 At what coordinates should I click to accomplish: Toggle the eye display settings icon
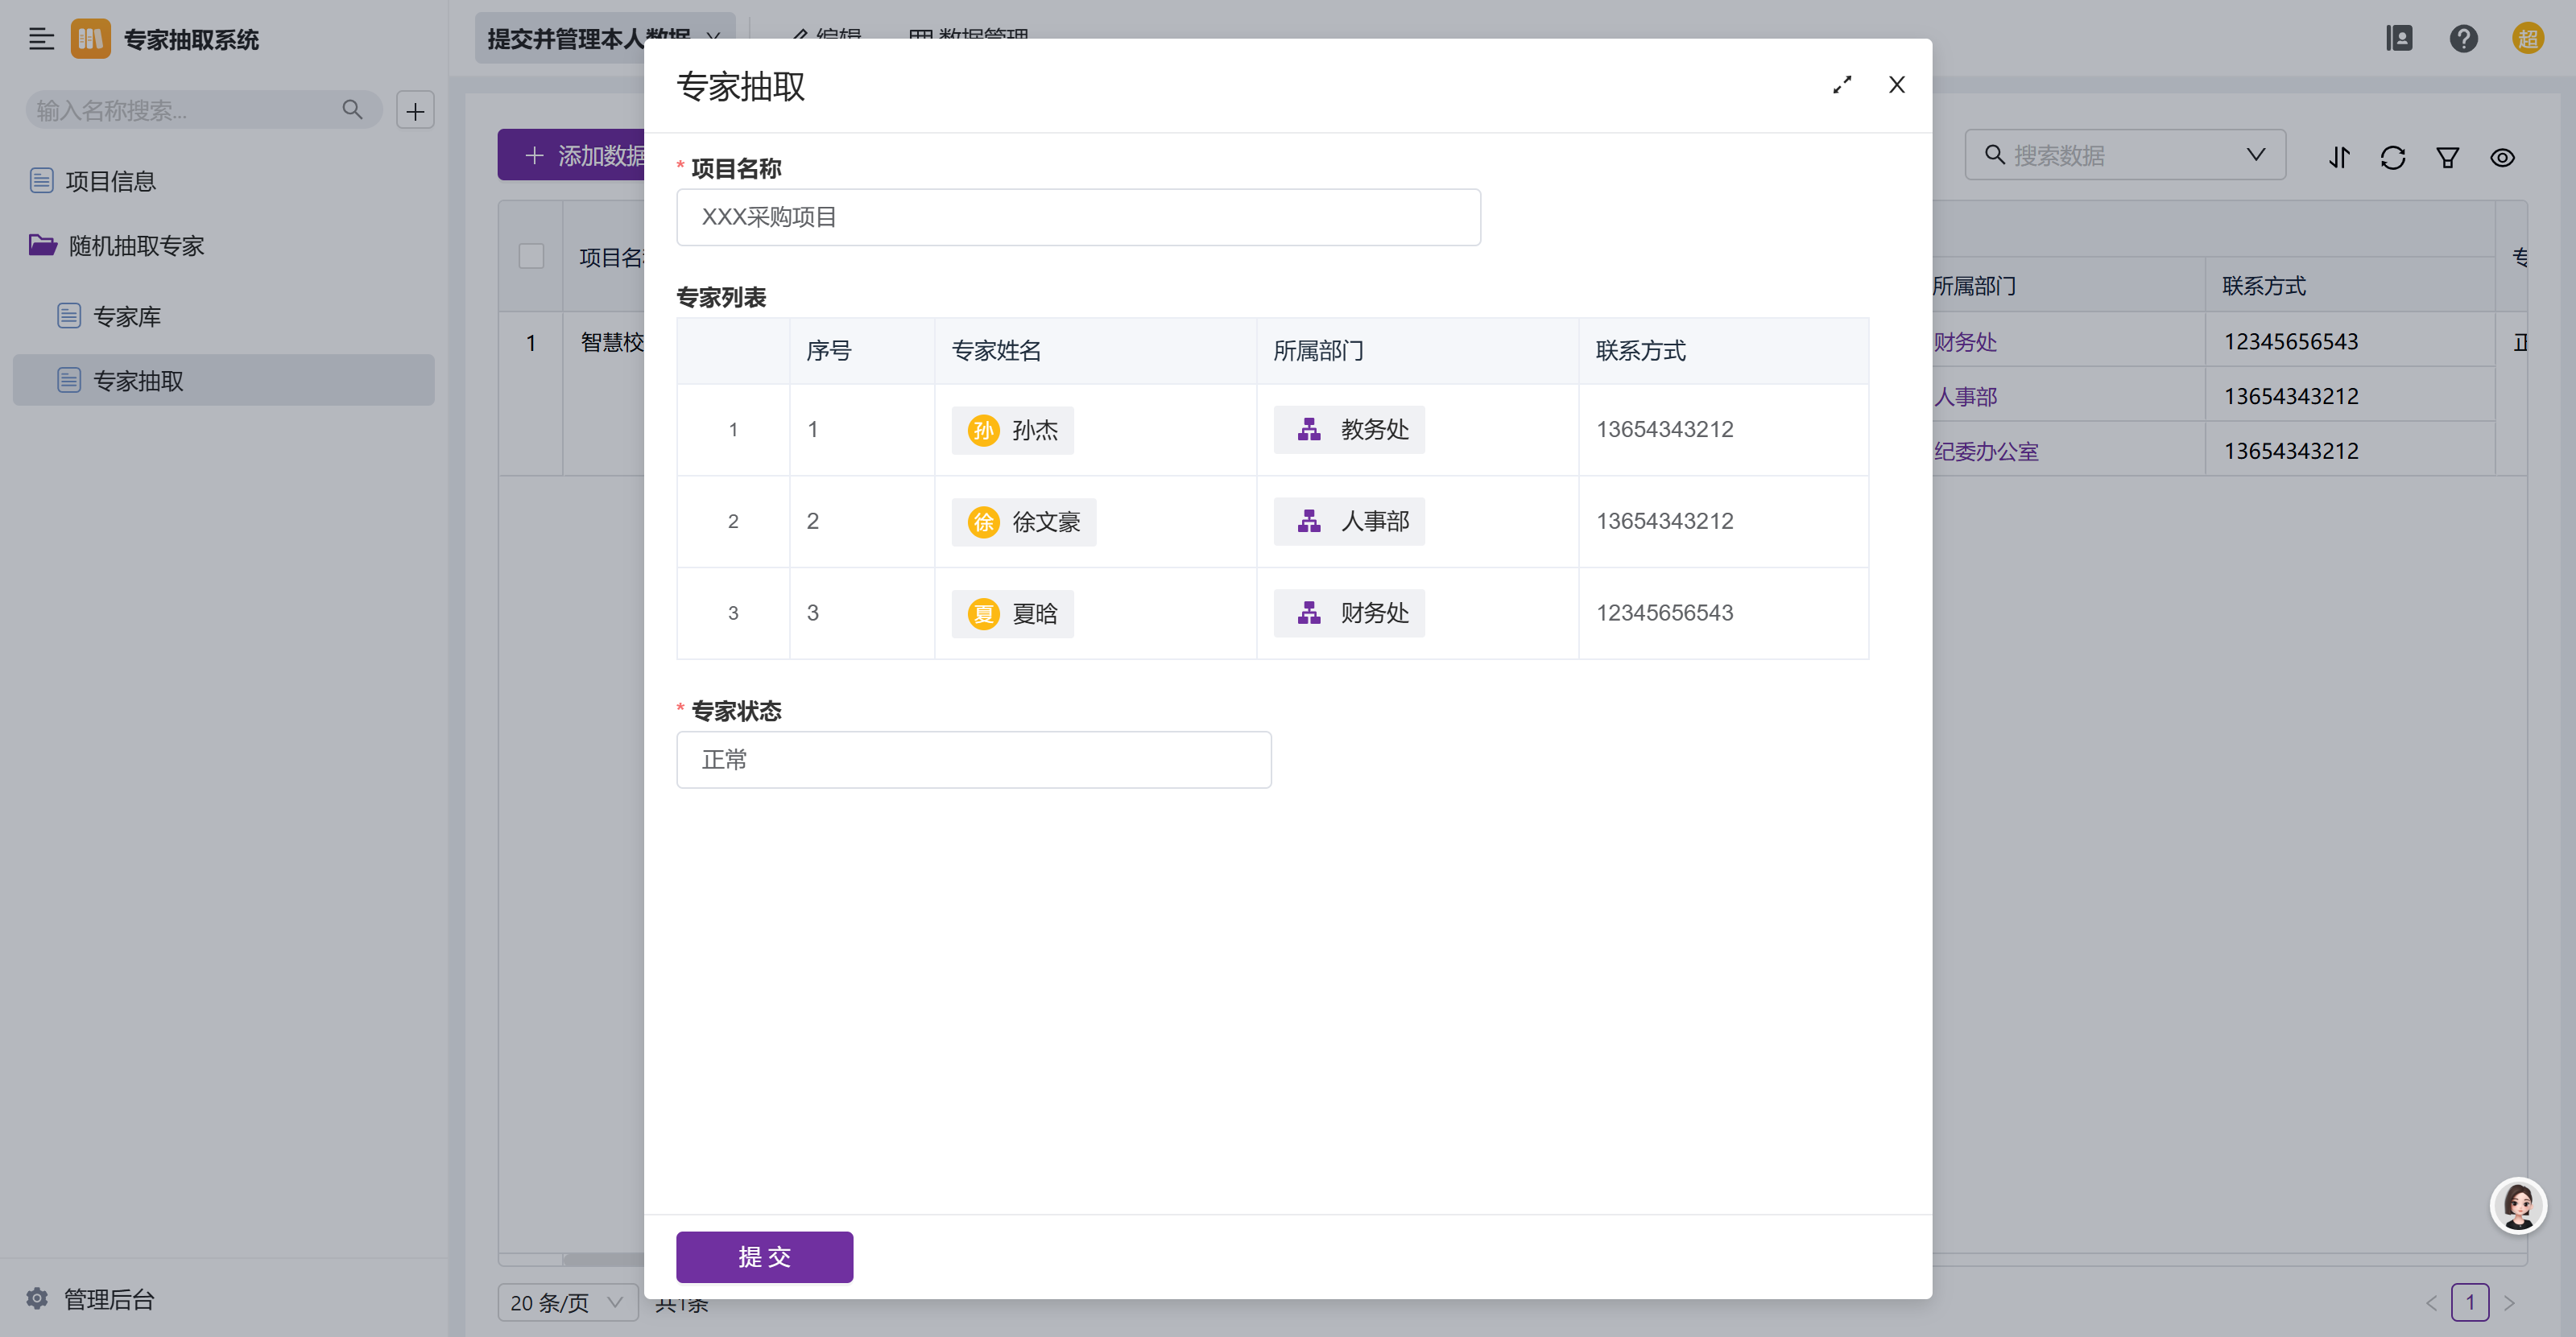[x=2502, y=157]
